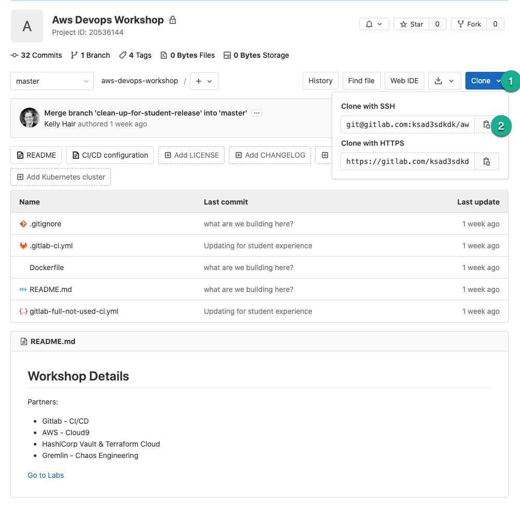Click the Name column header
Viewport: 520px width, 508px height.
pyautogui.click(x=30, y=202)
